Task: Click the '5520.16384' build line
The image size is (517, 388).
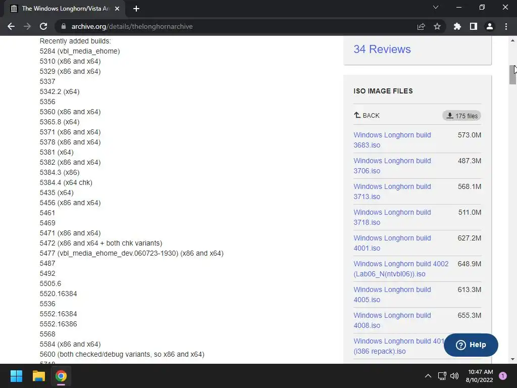Action: tap(59, 294)
